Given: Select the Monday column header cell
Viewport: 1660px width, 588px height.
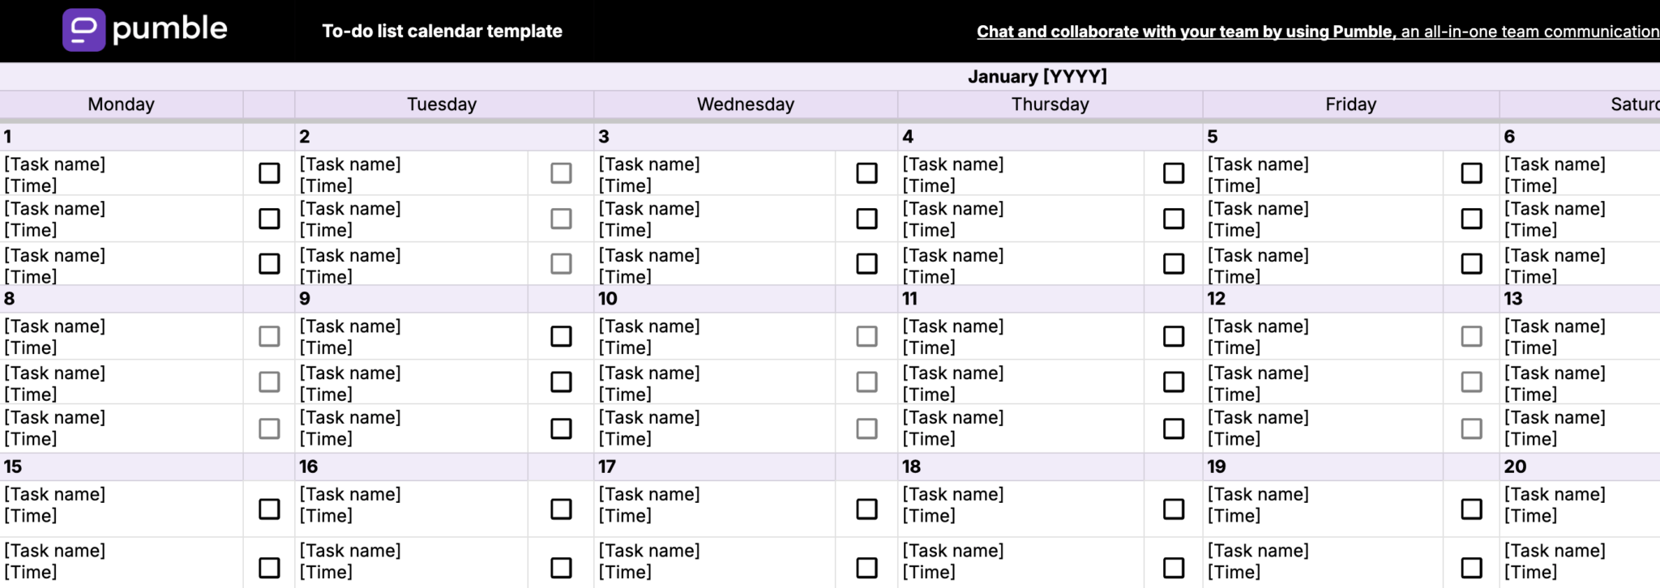Looking at the screenshot, I should click(x=121, y=104).
